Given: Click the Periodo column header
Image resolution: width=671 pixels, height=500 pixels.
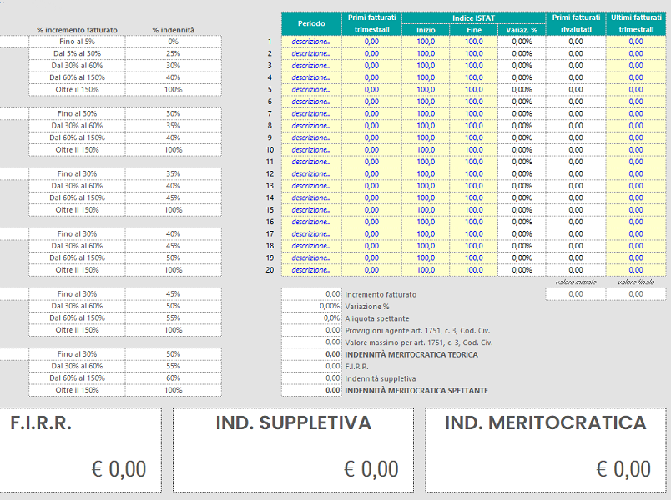Looking at the screenshot, I should pyautogui.click(x=311, y=23).
